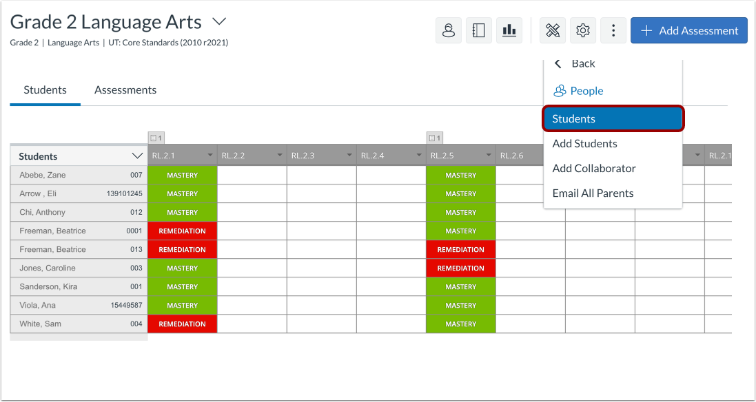Open reports using the bar chart icon

click(x=509, y=30)
